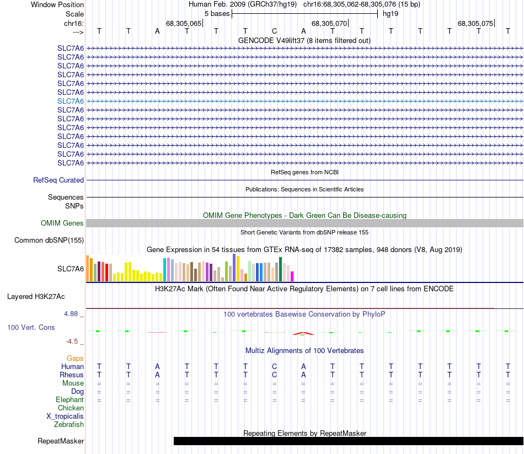Screen dimensions: 524x454
Task: Click the OMIM Genes label
Action: coord(62,223)
